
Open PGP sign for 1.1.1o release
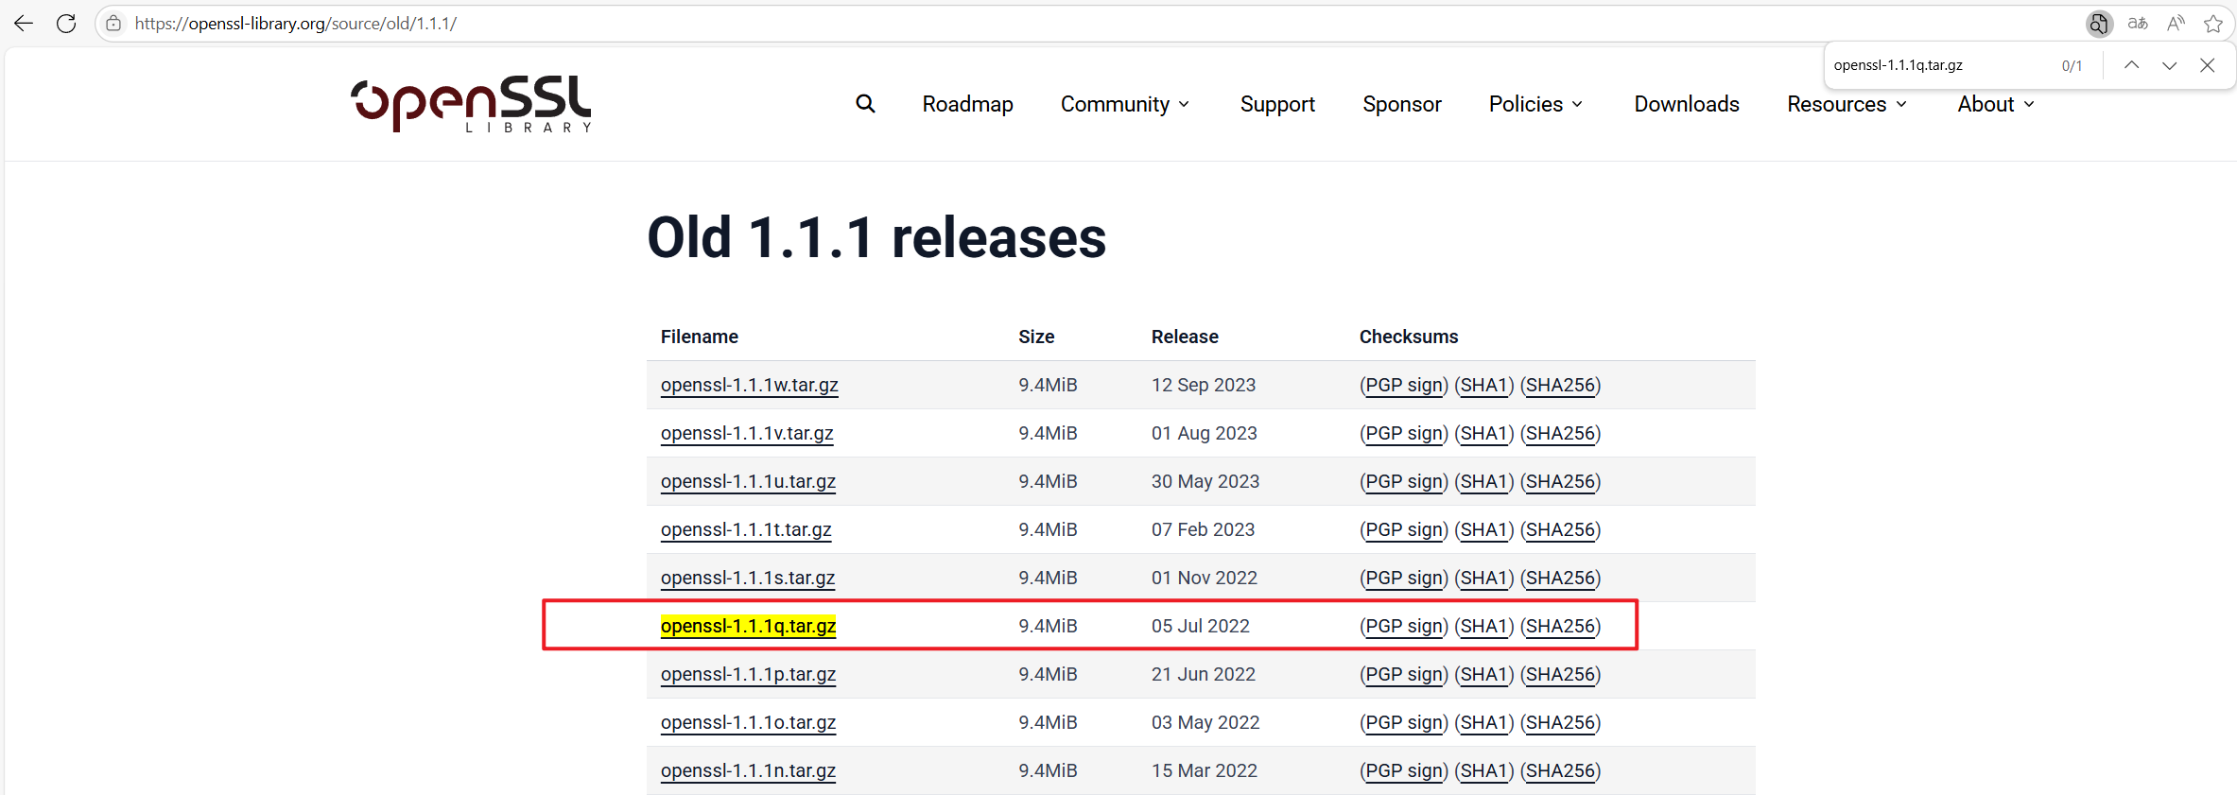point(1404,722)
